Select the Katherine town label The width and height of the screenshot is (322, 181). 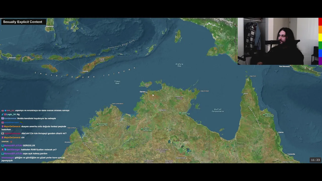coord(162,110)
